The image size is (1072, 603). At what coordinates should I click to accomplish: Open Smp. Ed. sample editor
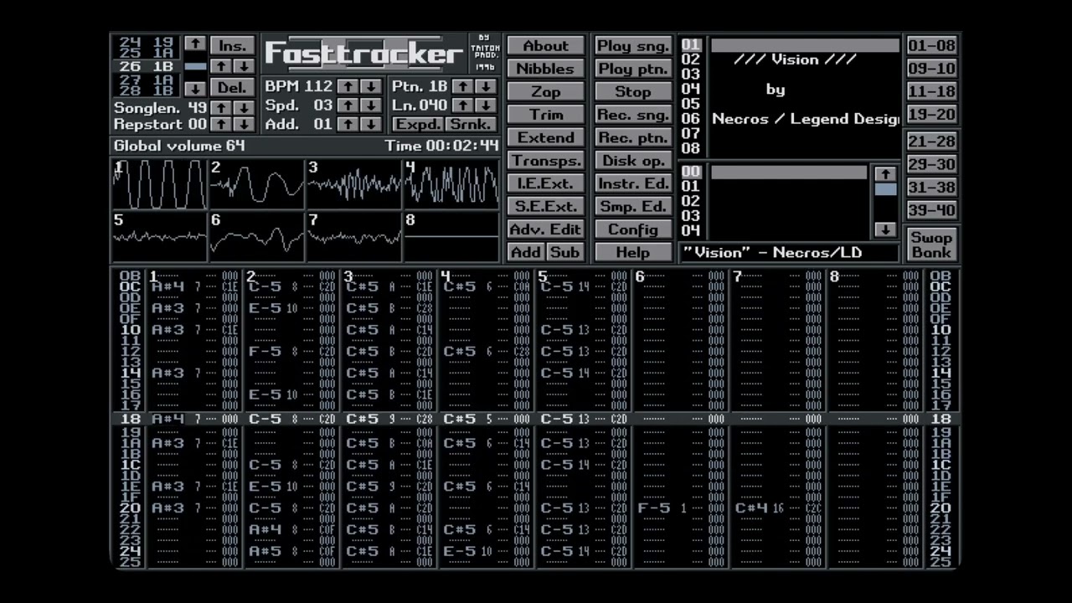pyautogui.click(x=633, y=206)
